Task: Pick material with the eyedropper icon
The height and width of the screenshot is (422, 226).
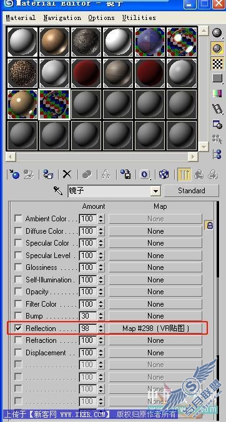Action: point(58,191)
